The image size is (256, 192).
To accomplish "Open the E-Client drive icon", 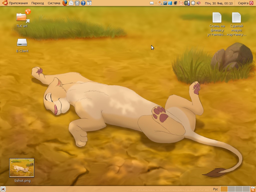I will point(22,42).
